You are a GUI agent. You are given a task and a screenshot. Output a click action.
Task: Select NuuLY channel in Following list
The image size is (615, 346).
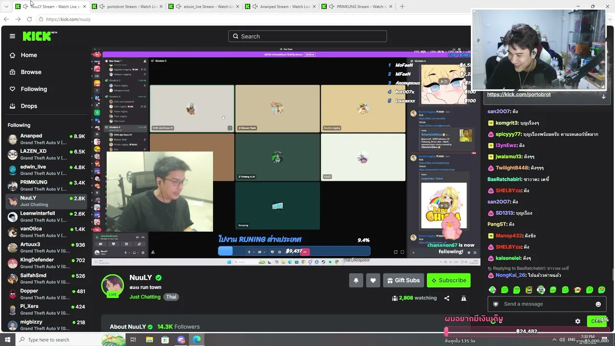coord(46,201)
